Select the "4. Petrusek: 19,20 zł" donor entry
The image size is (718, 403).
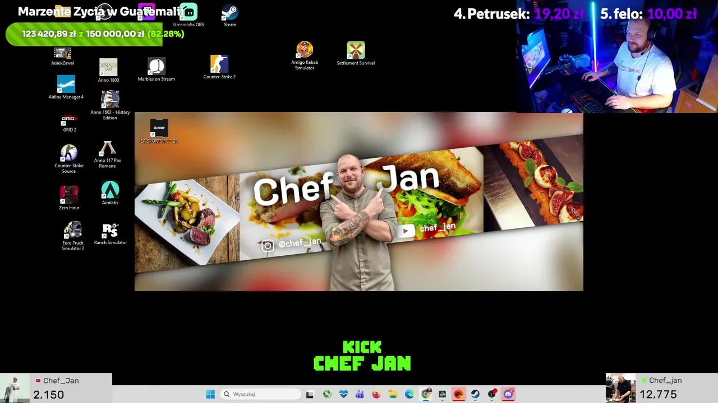[519, 14]
